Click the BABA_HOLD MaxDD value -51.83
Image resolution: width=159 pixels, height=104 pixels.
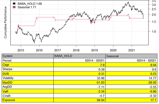click(x=100, y=83)
